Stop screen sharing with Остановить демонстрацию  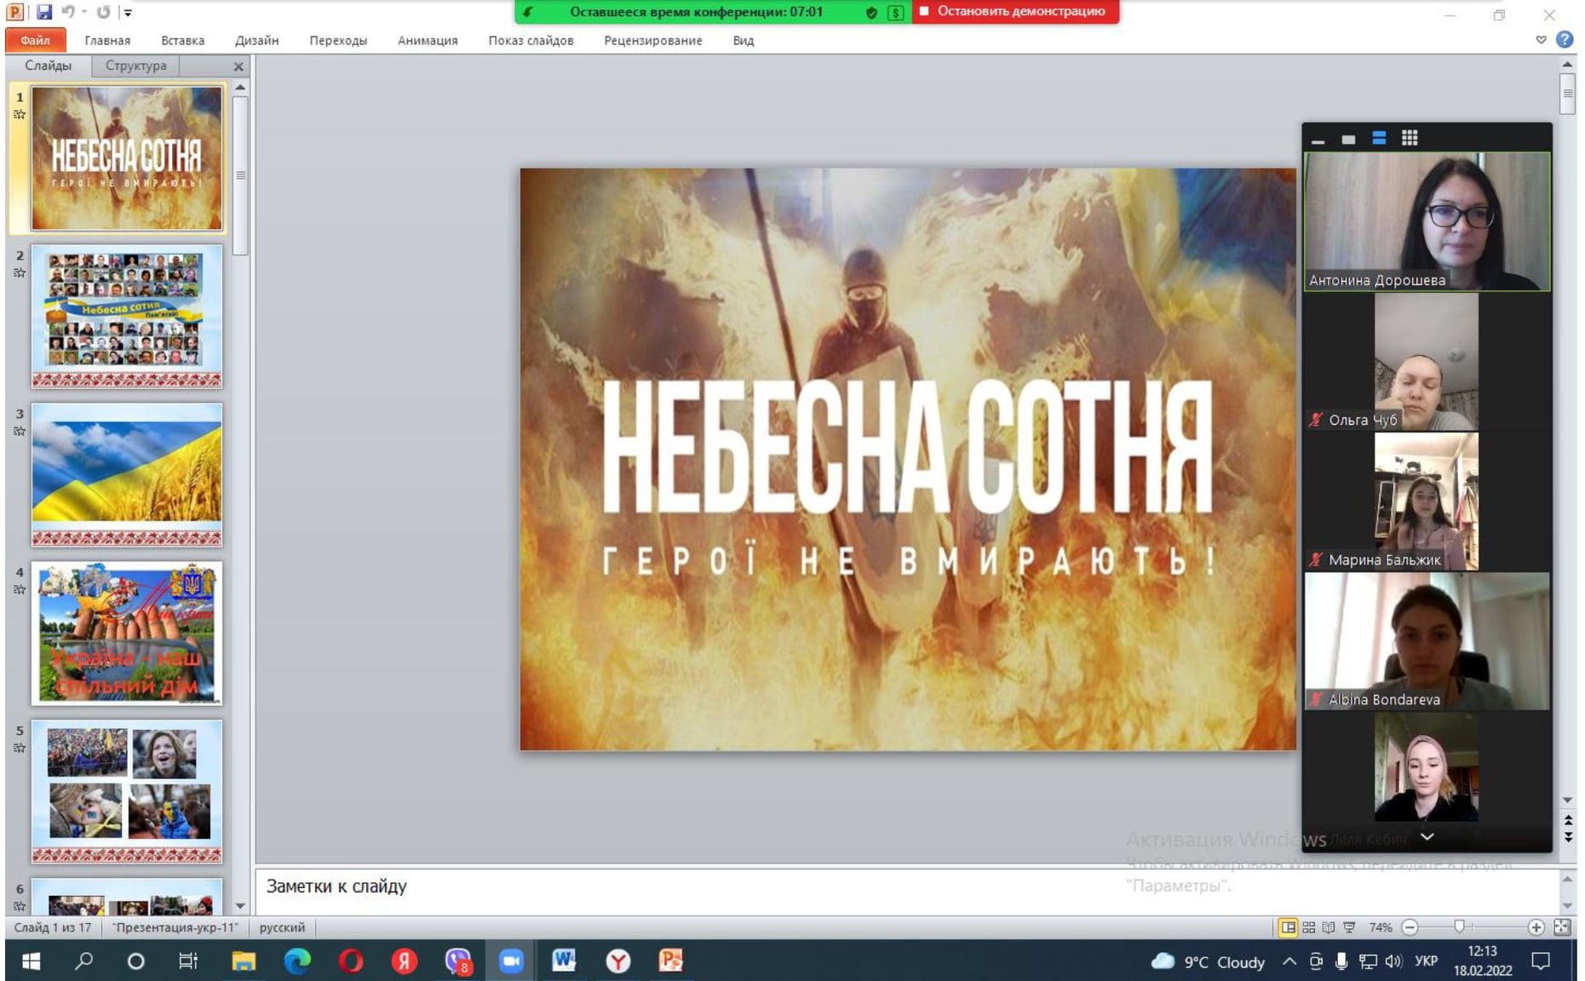click(x=1015, y=12)
